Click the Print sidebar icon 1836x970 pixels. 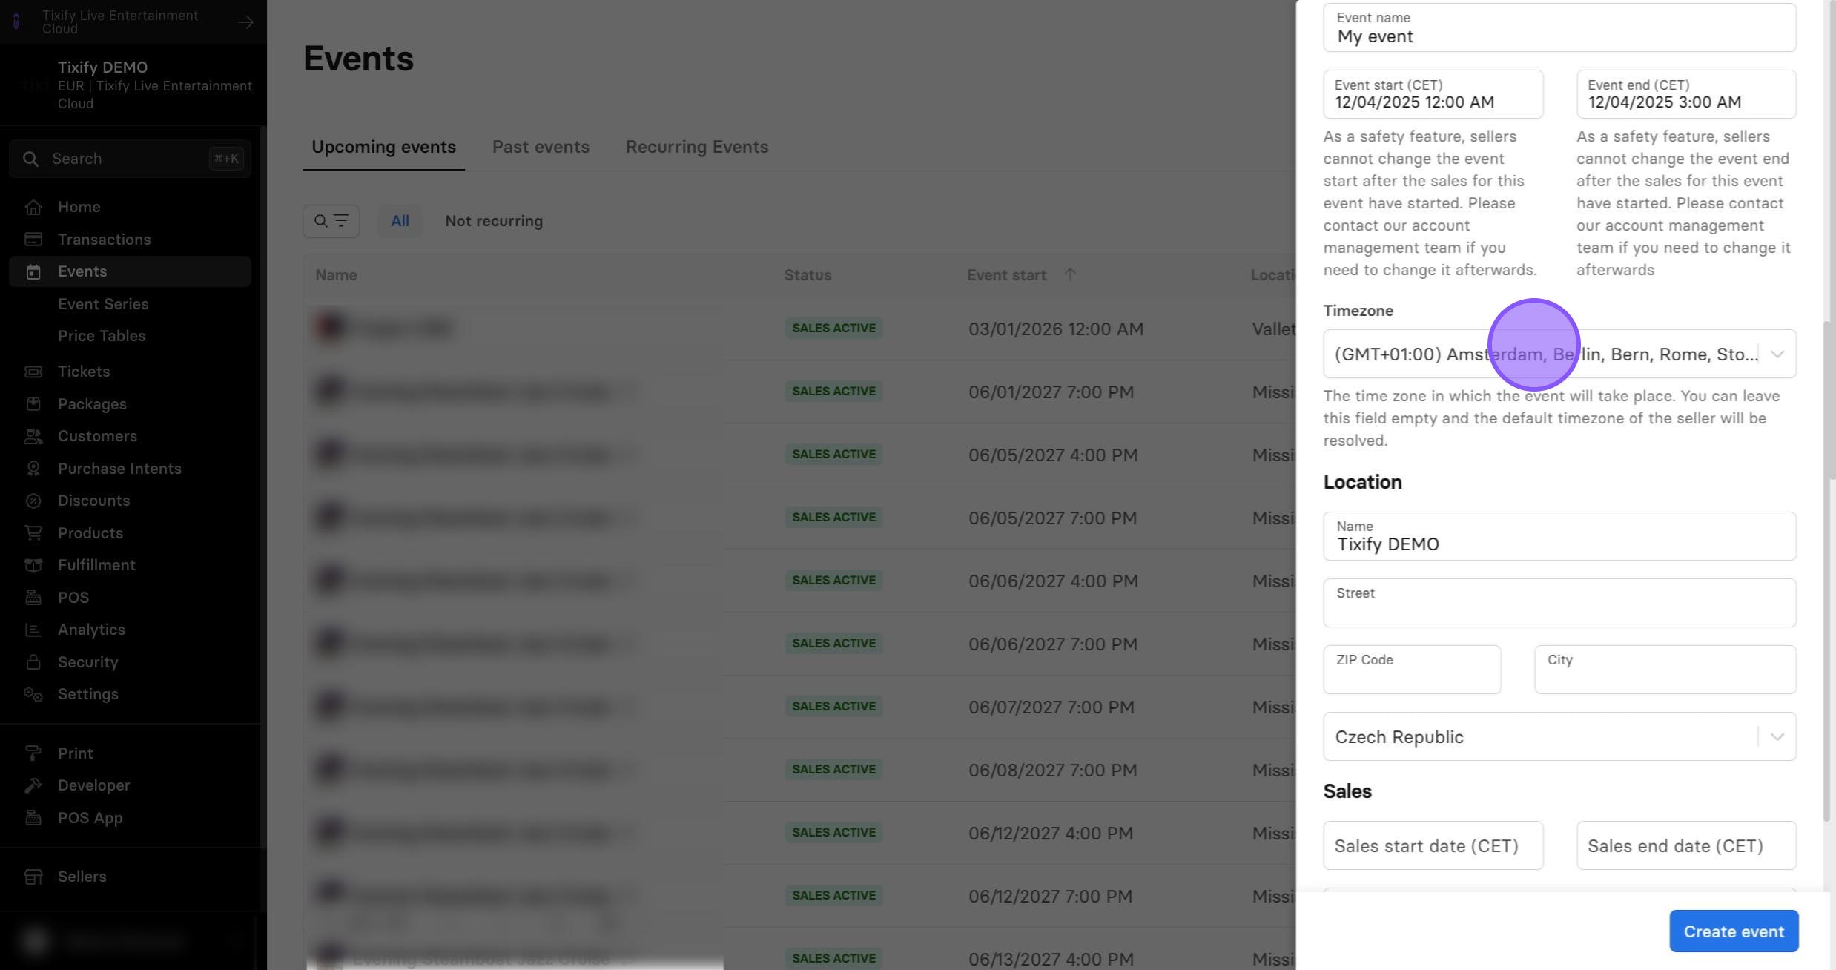33,753
